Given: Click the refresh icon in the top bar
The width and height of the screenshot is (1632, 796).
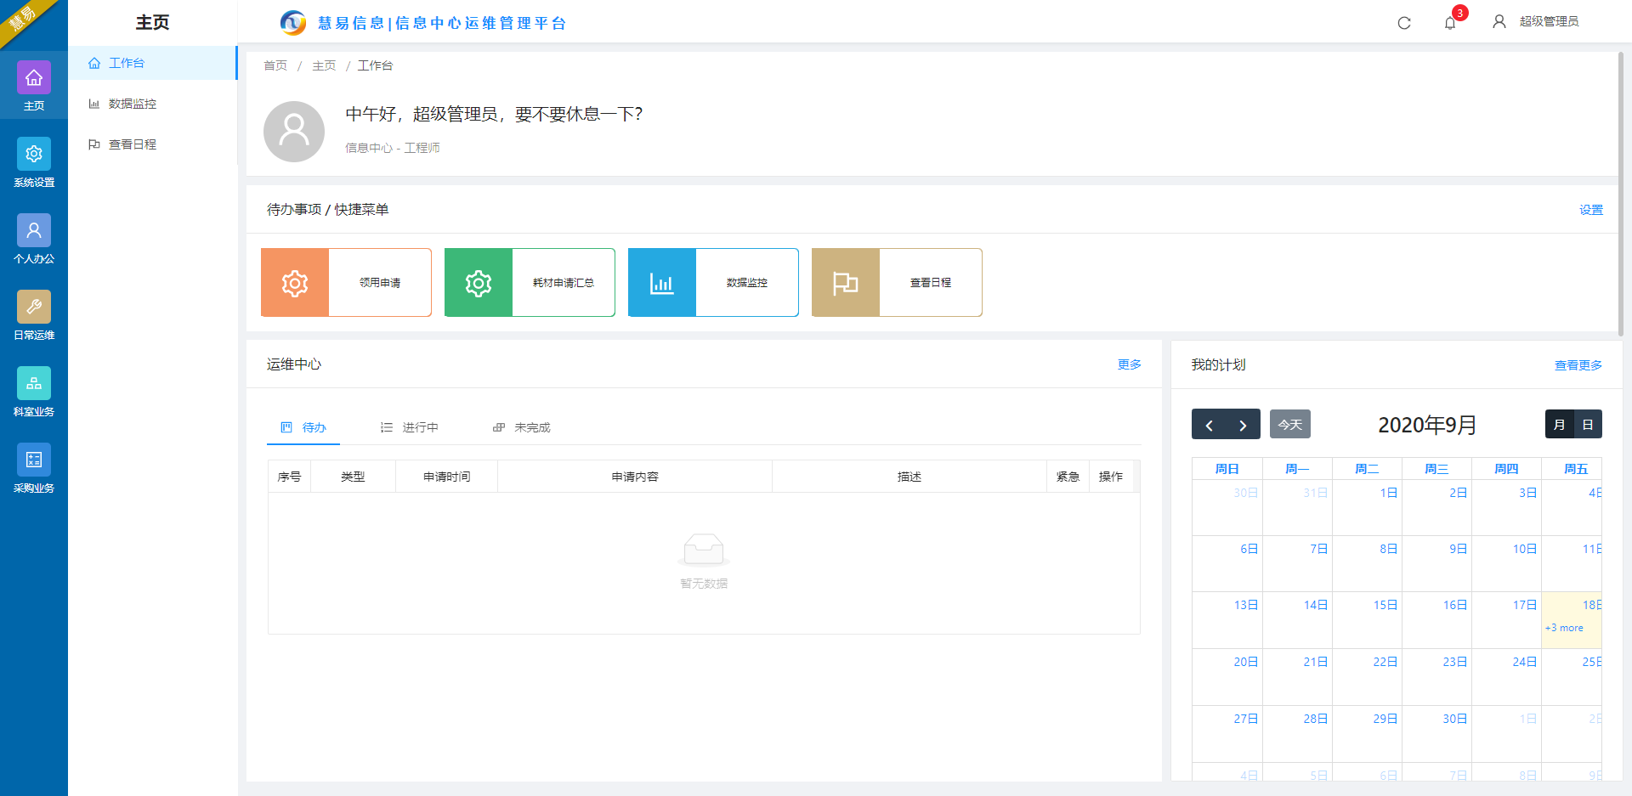Looking at the screenshot, I should [1404, 23].
